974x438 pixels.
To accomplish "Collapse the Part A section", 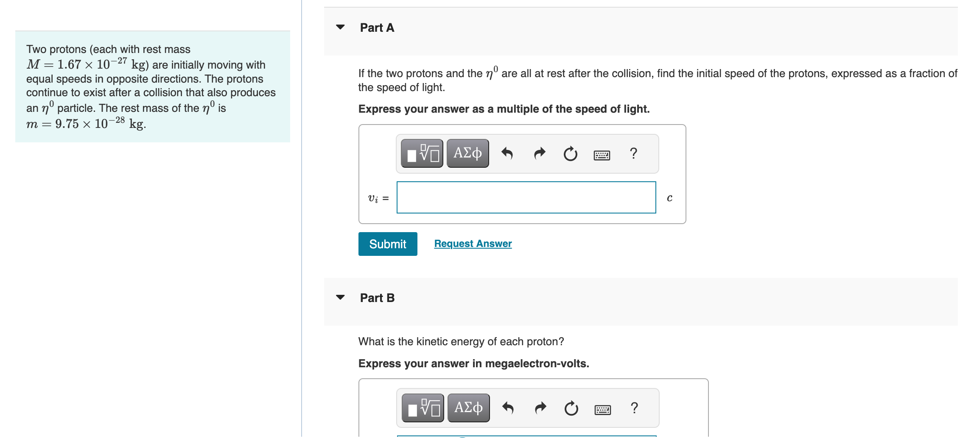I will 340,27.
